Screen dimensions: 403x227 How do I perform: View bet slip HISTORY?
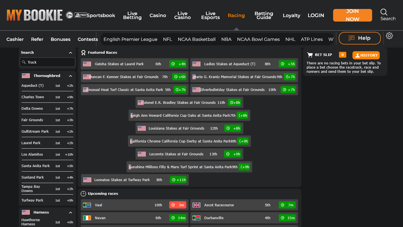tap(366, 55)
